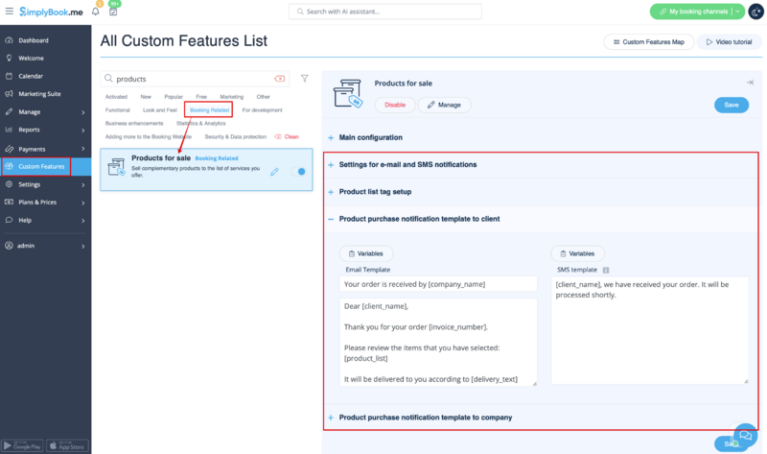The height and width of the screenshot is (454, 767).
Task: Select Free filter tag
Action: click(x=201, y=97)
